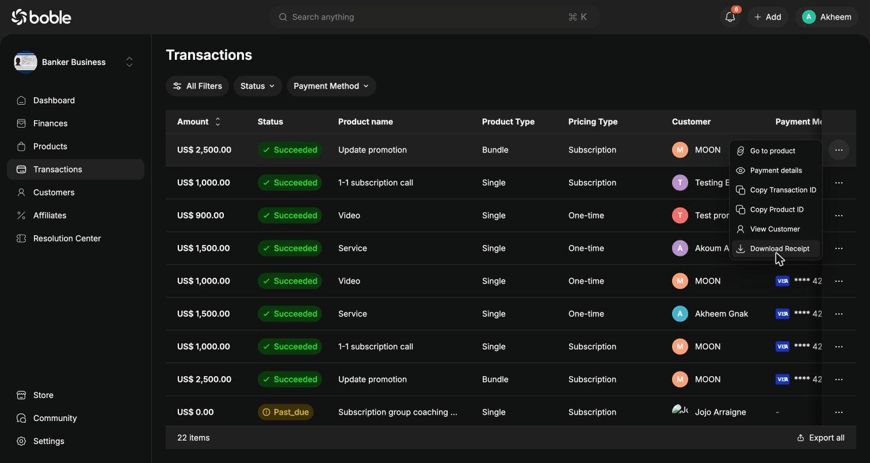This screenshot has height=463, width=870.
Task: Open Community in the sidebar
Action: [75, 418]
